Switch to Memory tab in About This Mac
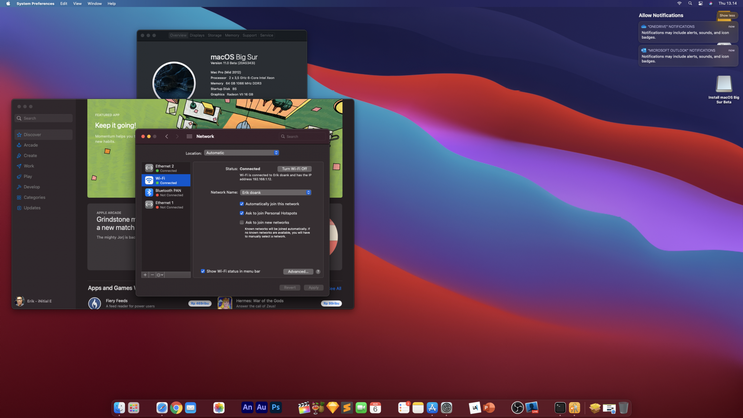 (232, 35)
